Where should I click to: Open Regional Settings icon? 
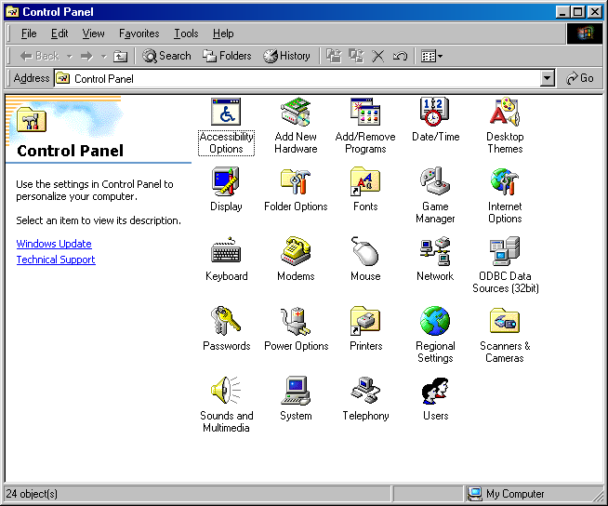435,321
